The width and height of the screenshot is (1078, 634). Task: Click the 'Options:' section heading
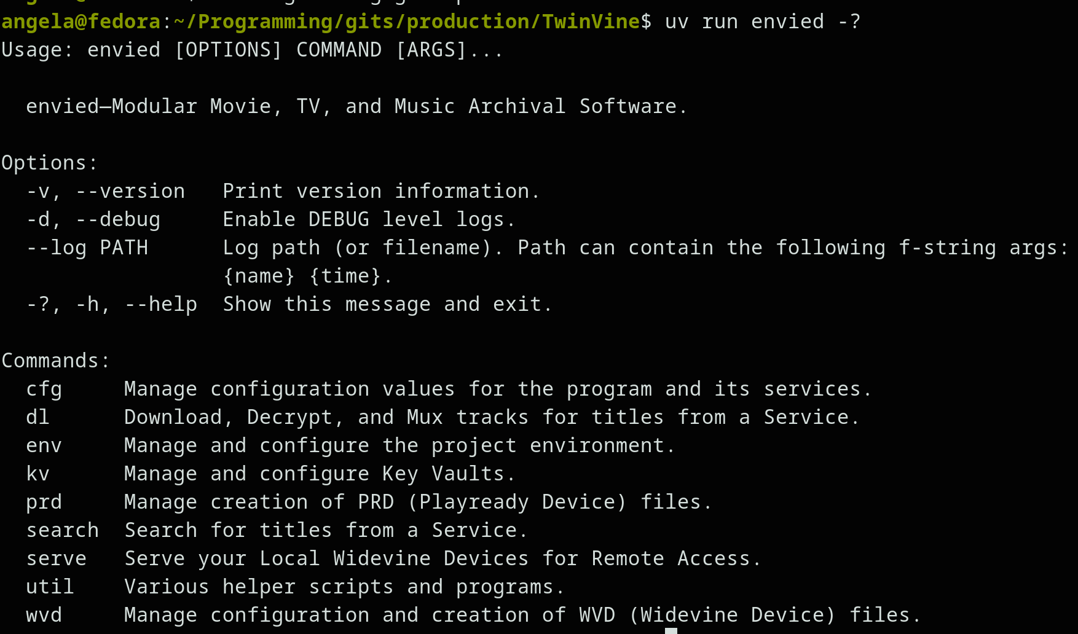(49, 163)
